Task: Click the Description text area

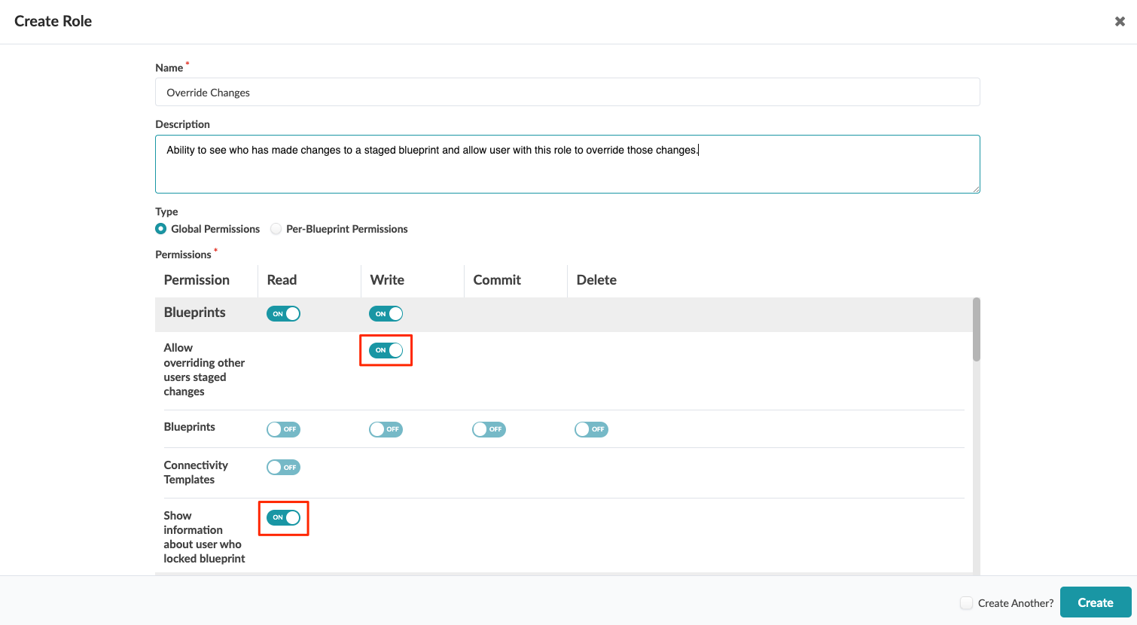Action: tap(567, 164)
